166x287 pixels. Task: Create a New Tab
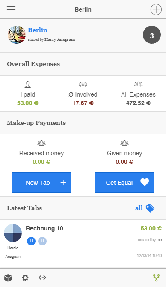[41, 182]
